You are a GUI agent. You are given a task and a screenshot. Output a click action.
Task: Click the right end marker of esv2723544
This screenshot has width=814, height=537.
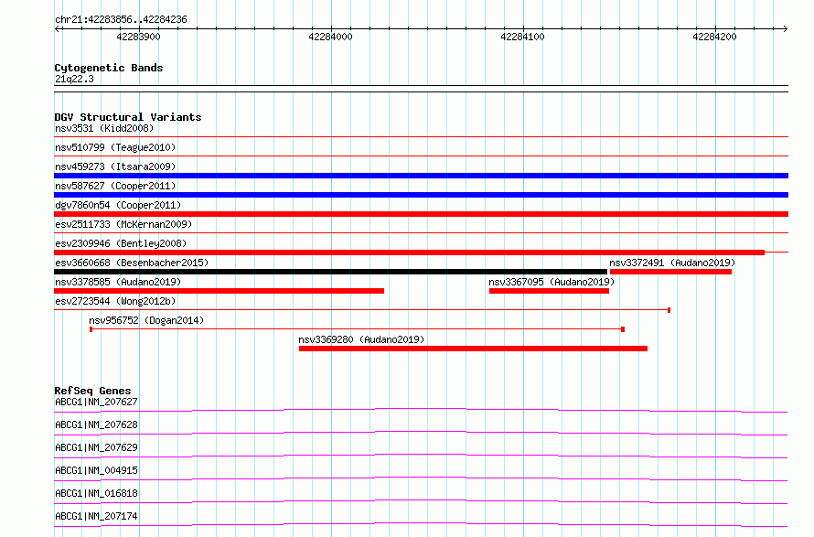click(669, 310)
